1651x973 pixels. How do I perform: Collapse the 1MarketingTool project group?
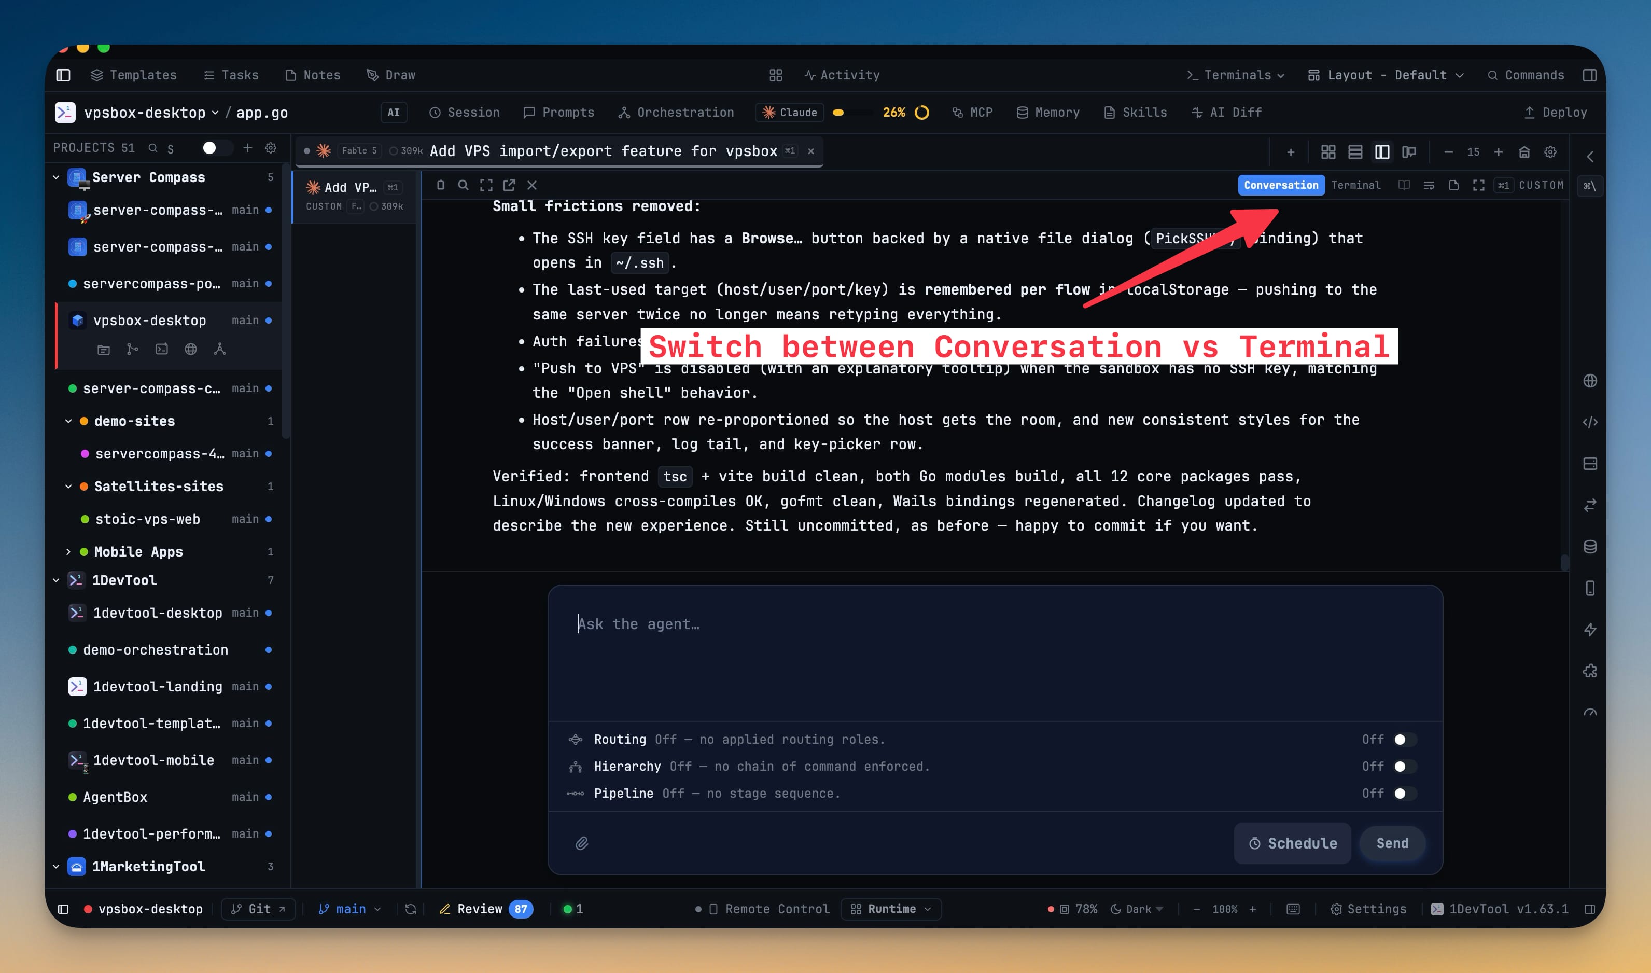55,867
